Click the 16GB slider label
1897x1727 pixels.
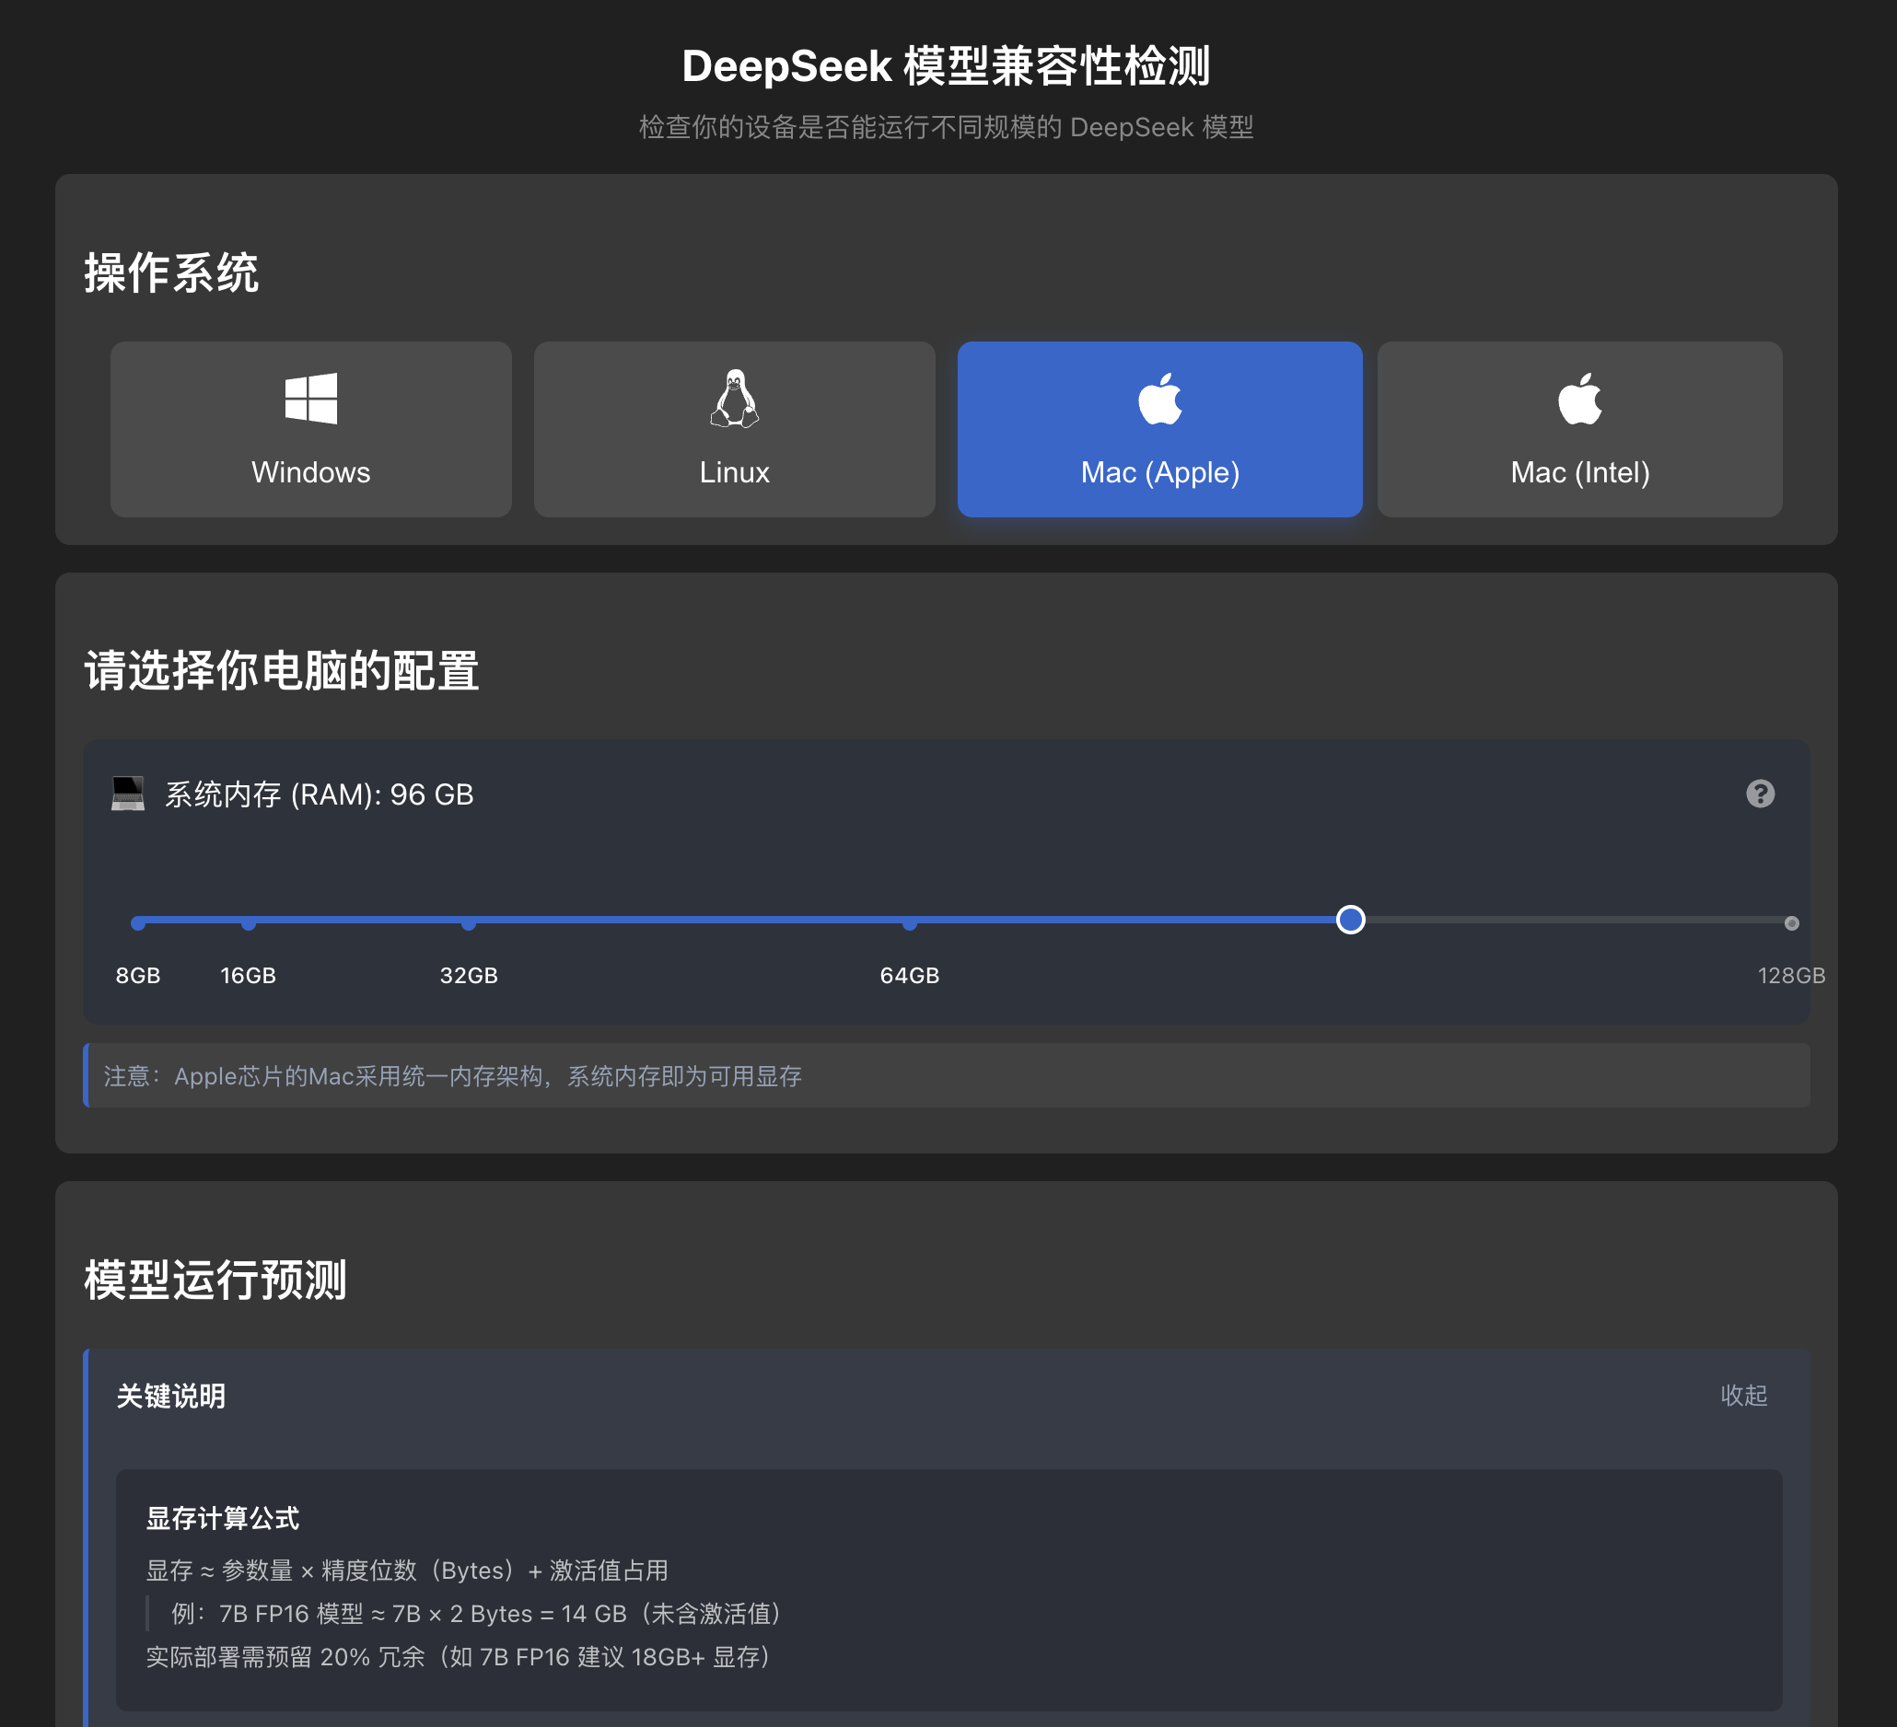point(249,976)
